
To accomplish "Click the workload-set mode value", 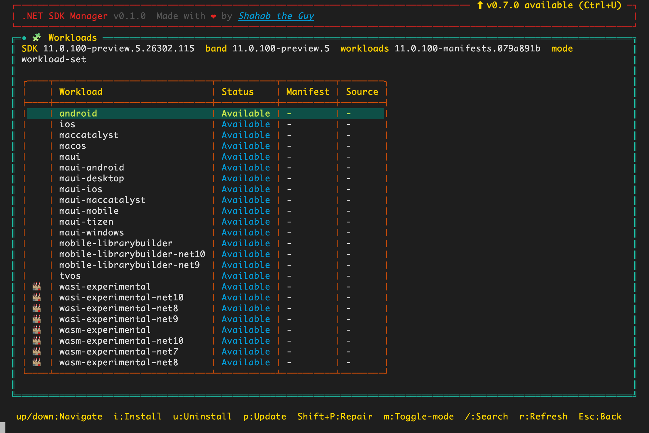I will coord(54,59).
